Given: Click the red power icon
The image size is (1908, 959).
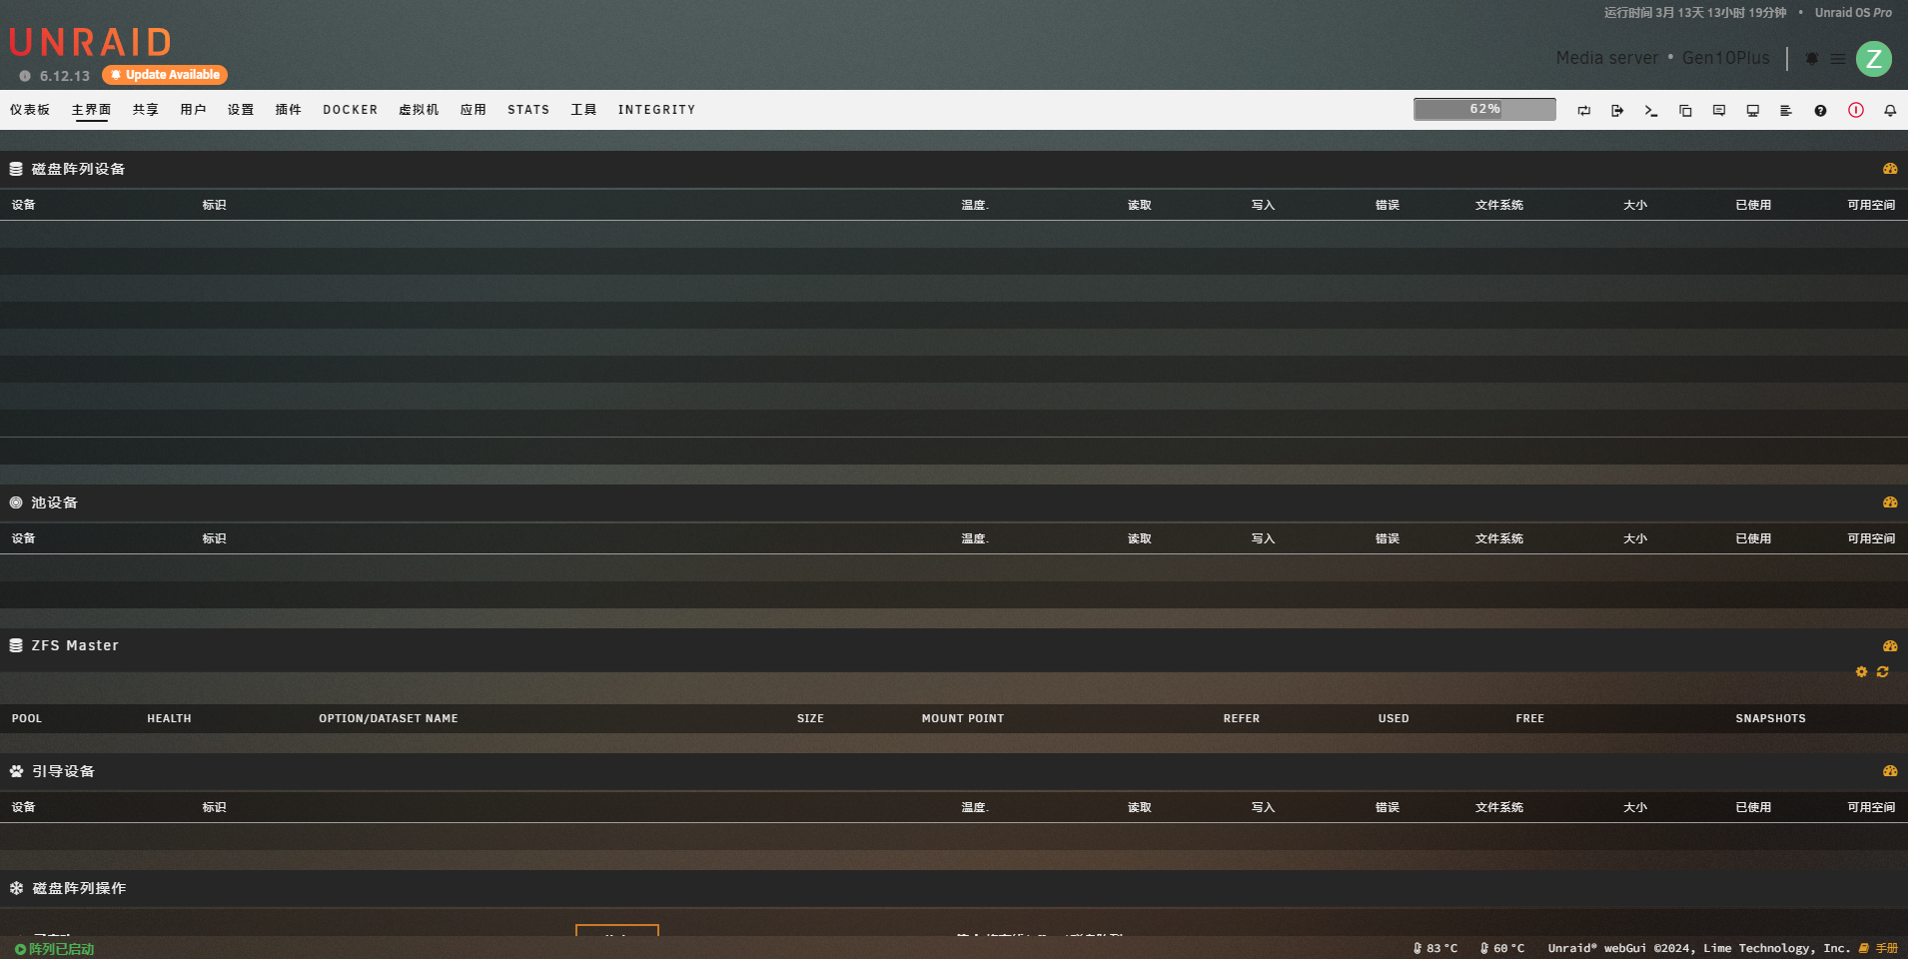Looking at the screenshot, I should [1855, 111].
